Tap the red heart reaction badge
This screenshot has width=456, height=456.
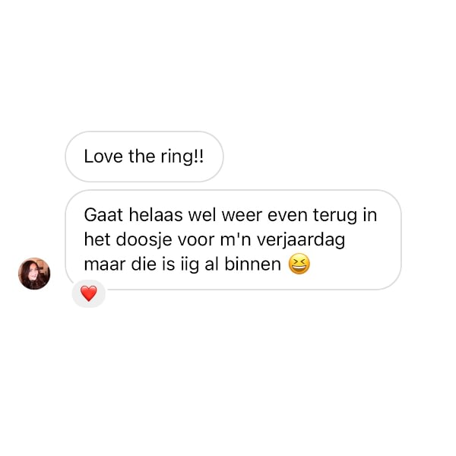pyautogui.click(x=89, y=293)
